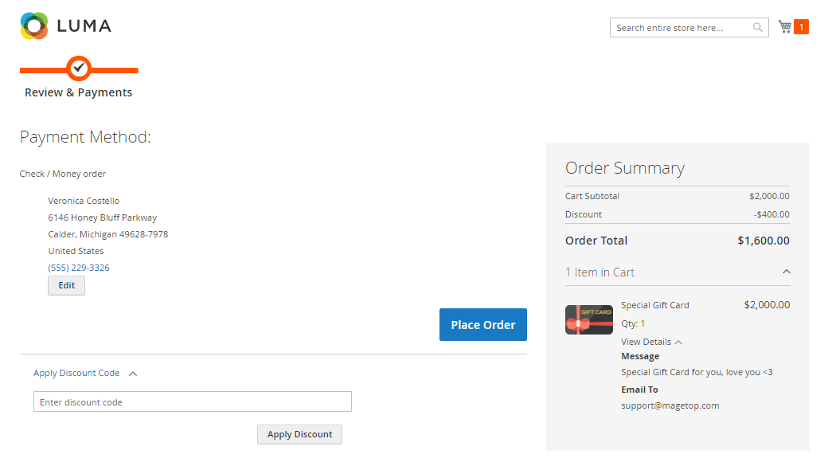Click the Search entire store field
This screenshot has height=470, width=828.
pos(682,28)
